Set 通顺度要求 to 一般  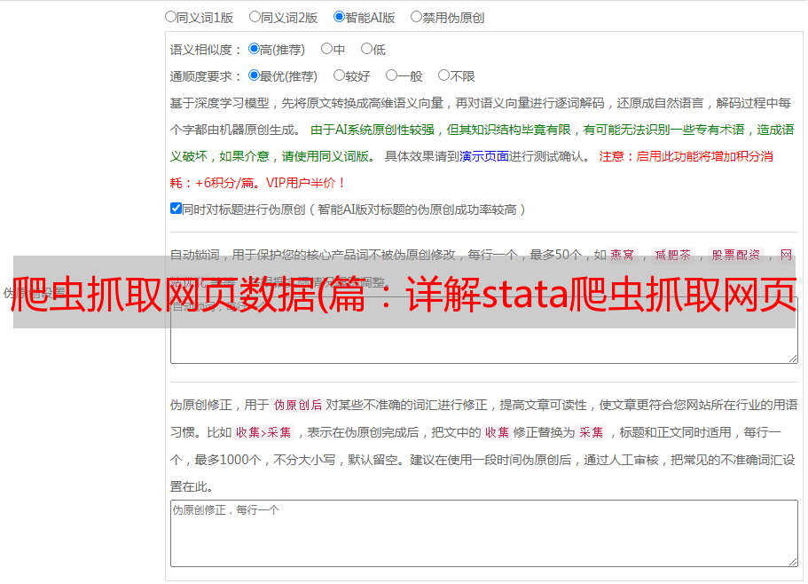point(392,75)
